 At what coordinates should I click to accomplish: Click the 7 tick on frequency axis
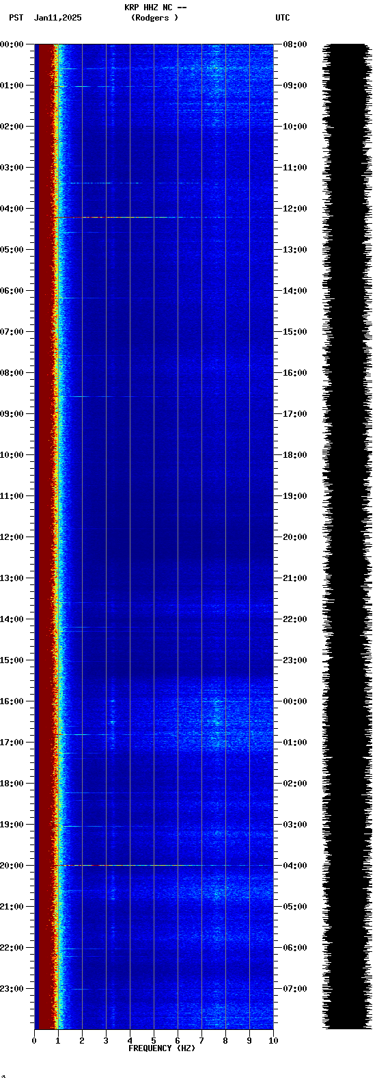tap(201, 1041)
